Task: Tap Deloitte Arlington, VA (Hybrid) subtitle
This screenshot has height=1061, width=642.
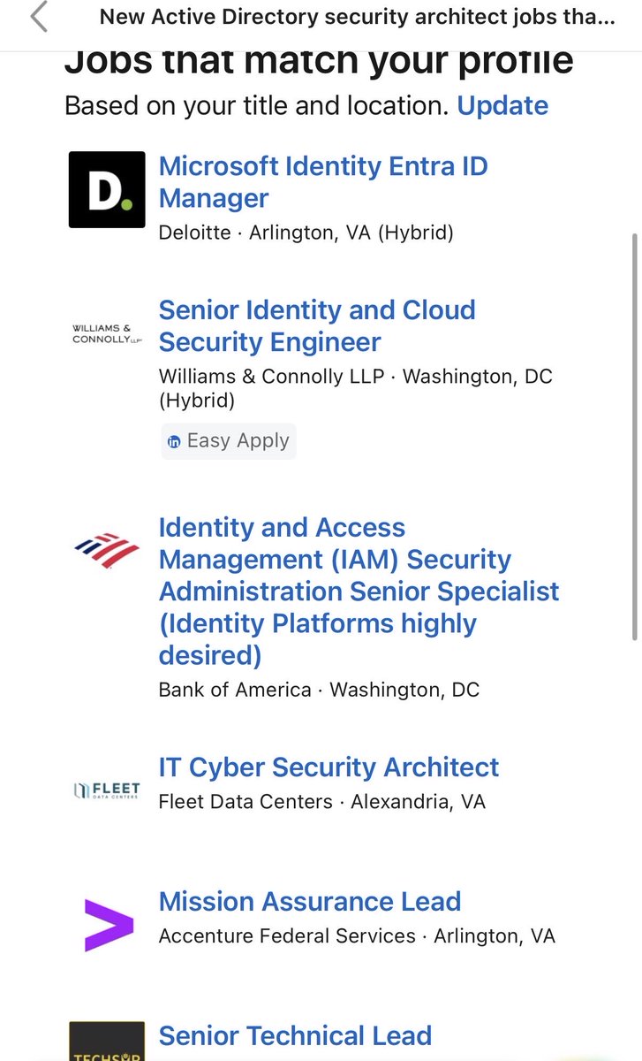Action: [306, 233]
